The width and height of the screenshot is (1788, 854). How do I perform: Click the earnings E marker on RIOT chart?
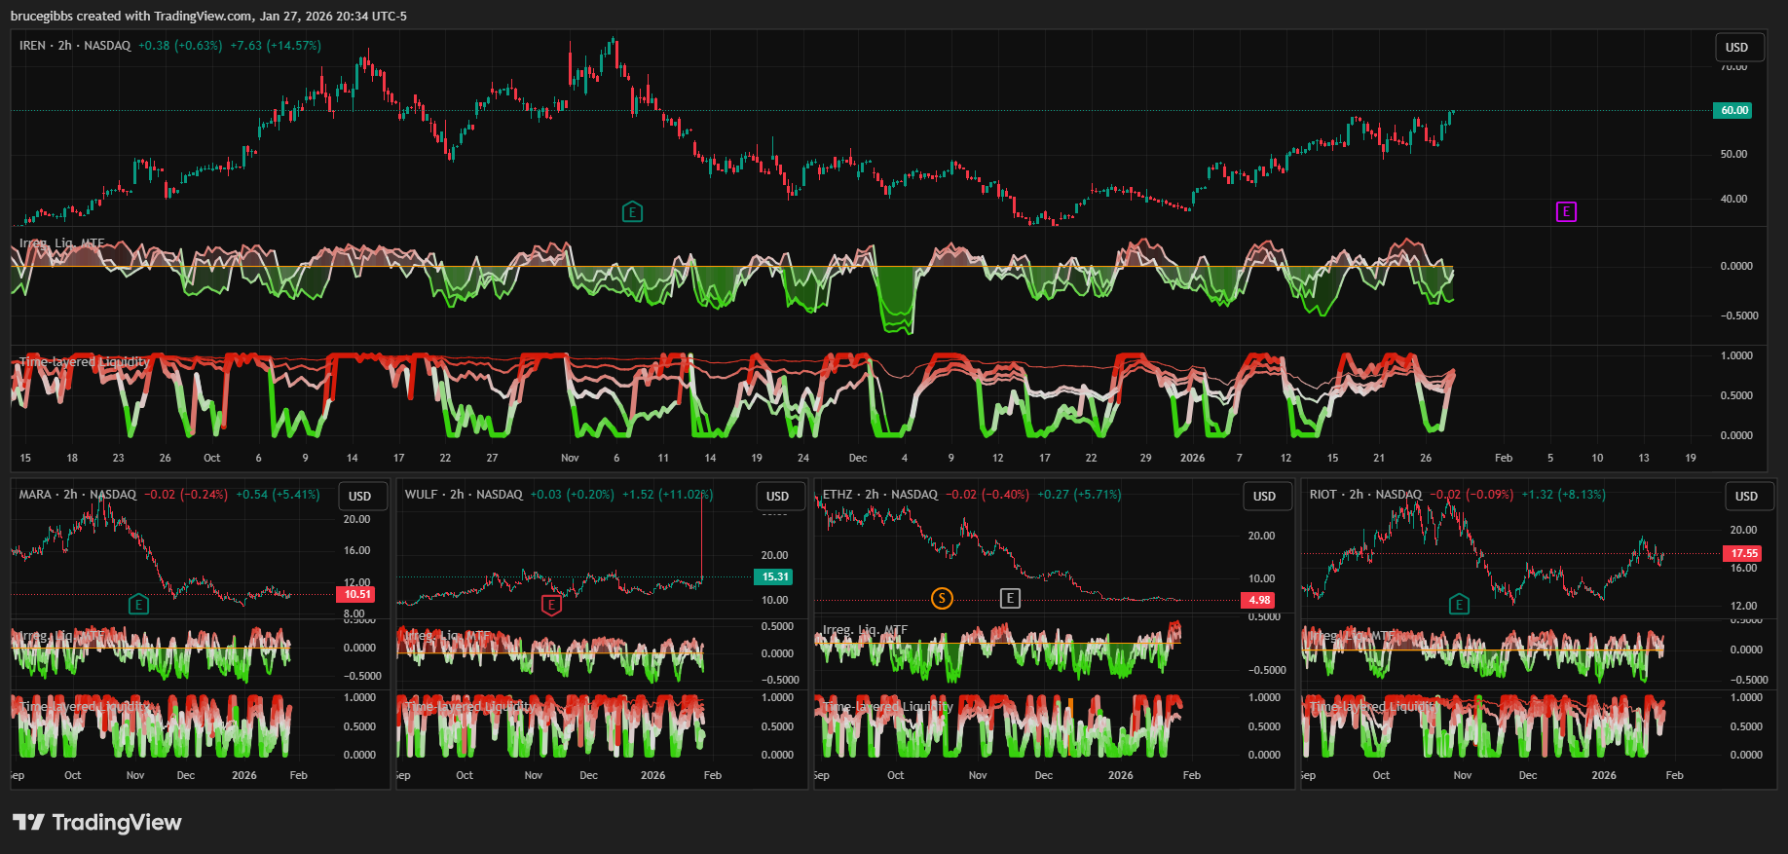click(1459, 605)
